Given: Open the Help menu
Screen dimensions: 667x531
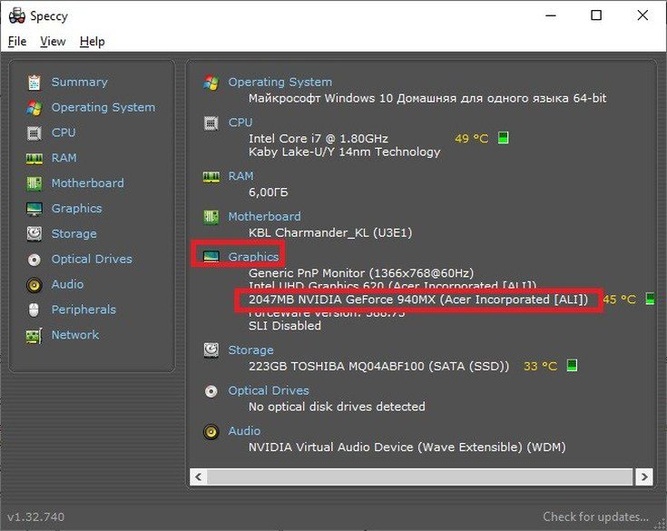Looking at the screenshot, I should pyautogui.click(x=93, y=41).
